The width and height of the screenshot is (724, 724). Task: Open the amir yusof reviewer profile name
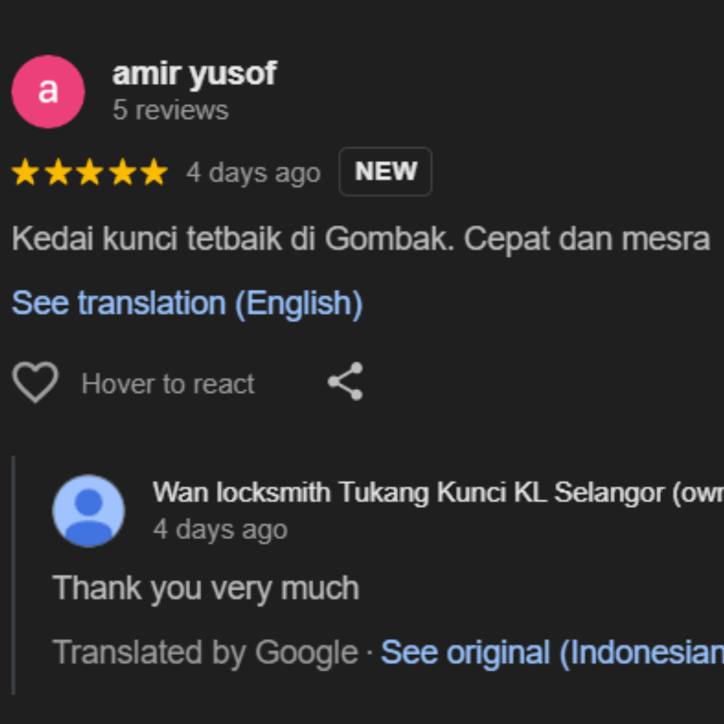(x=194, y=73)
